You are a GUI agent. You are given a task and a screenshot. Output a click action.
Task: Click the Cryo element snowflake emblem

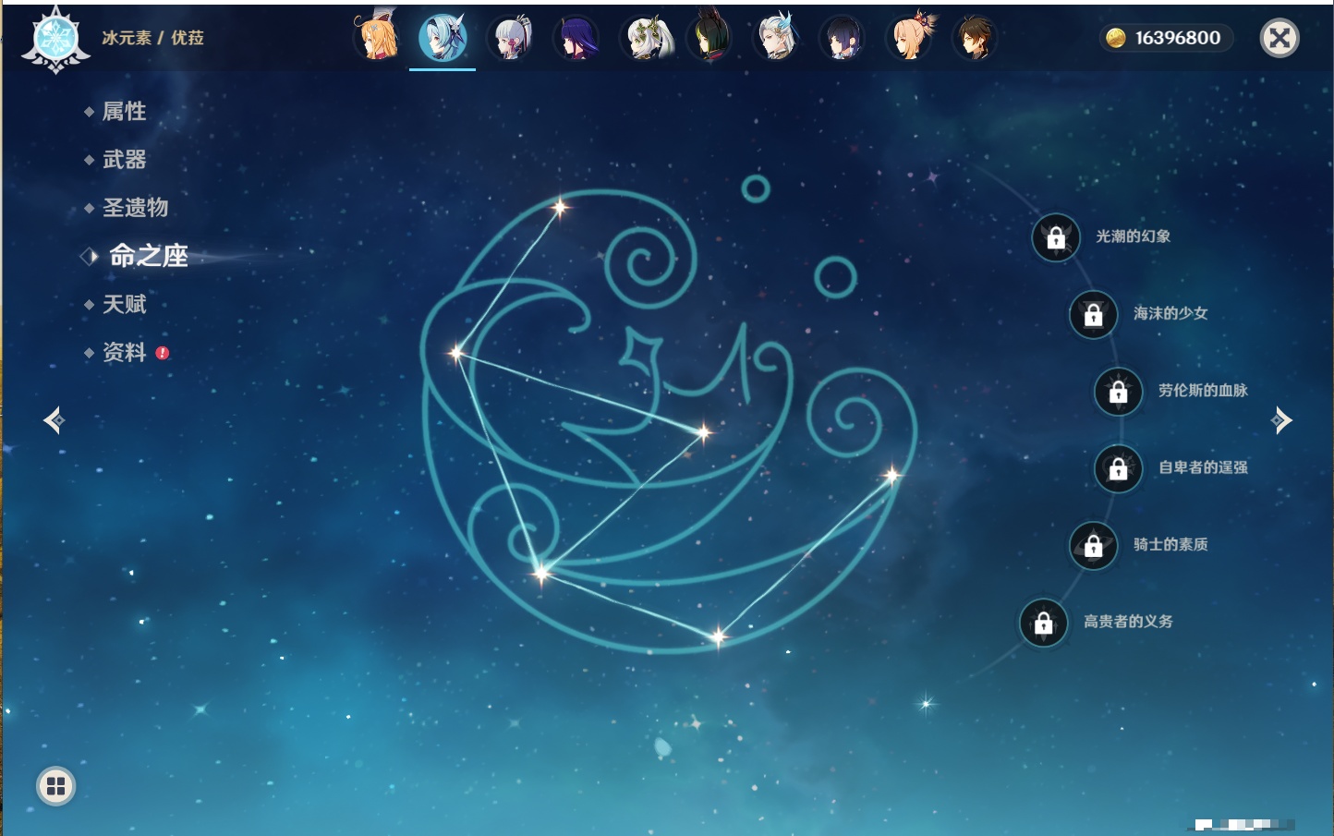(55, 40)
